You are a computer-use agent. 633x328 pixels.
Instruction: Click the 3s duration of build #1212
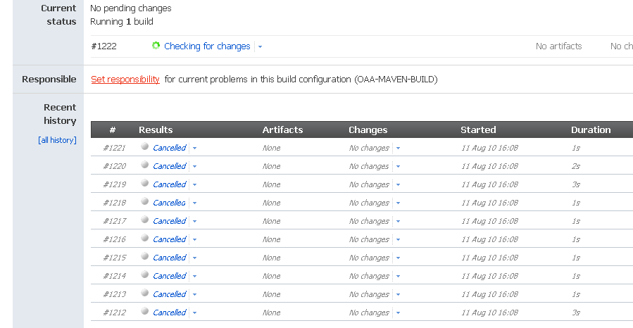pos(576,313)
